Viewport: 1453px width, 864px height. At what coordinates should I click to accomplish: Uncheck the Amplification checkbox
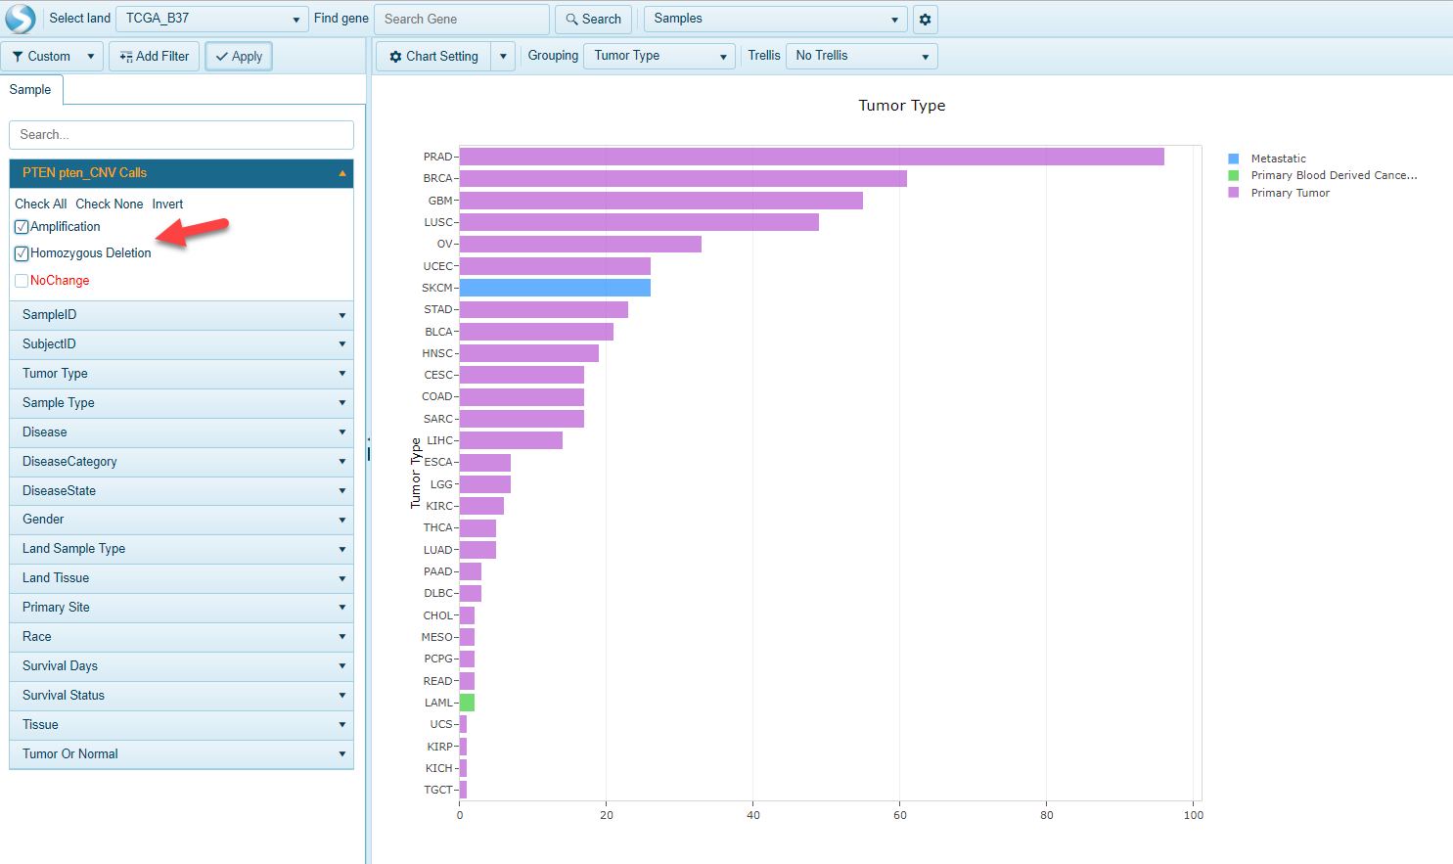point(22,227)
